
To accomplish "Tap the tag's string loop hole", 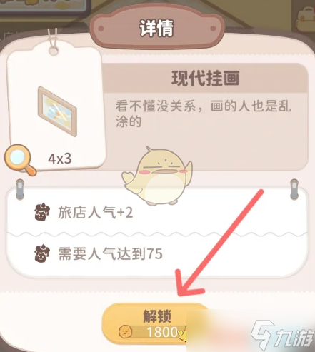I will pyautogui.click(x=54, y=51).
